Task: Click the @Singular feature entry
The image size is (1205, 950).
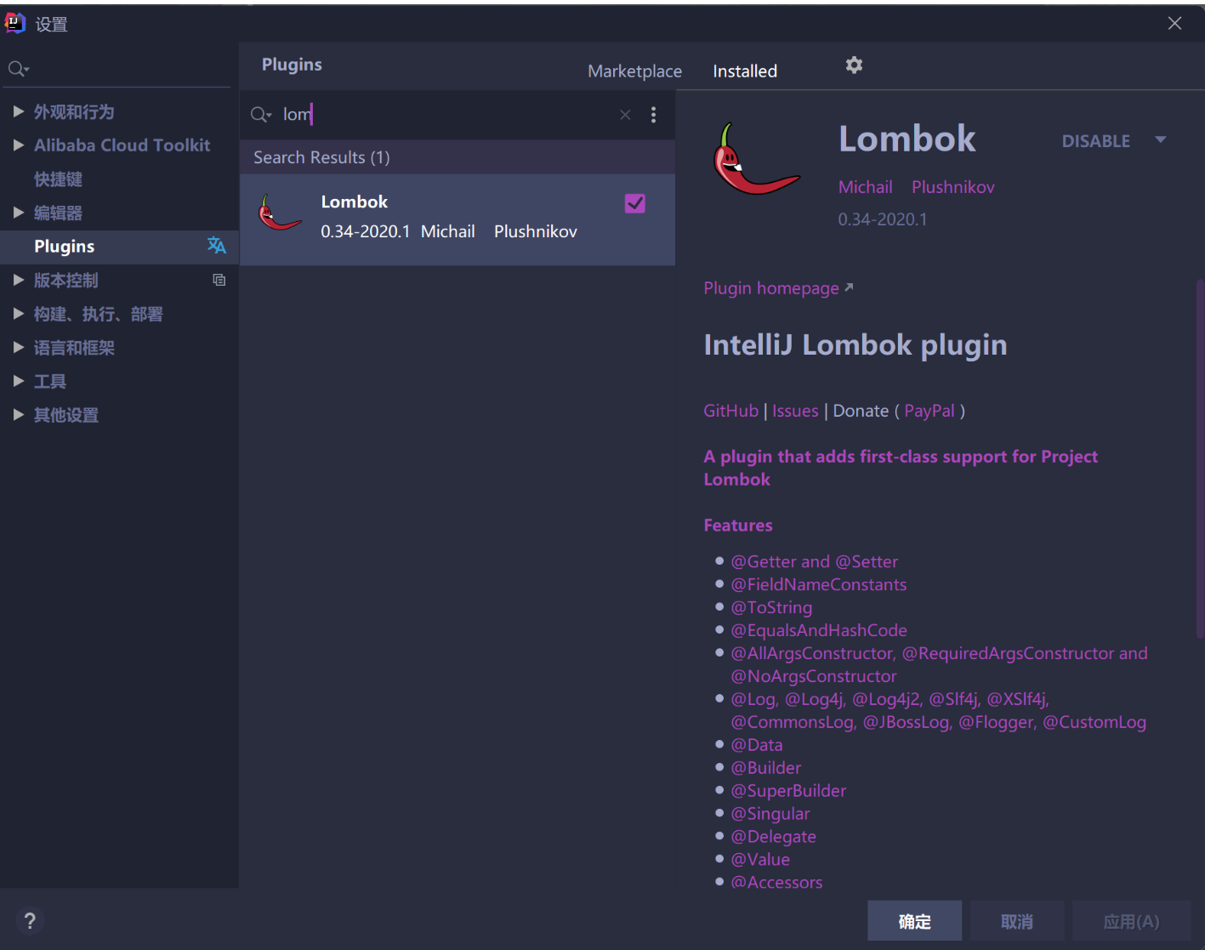Action: 770,814
